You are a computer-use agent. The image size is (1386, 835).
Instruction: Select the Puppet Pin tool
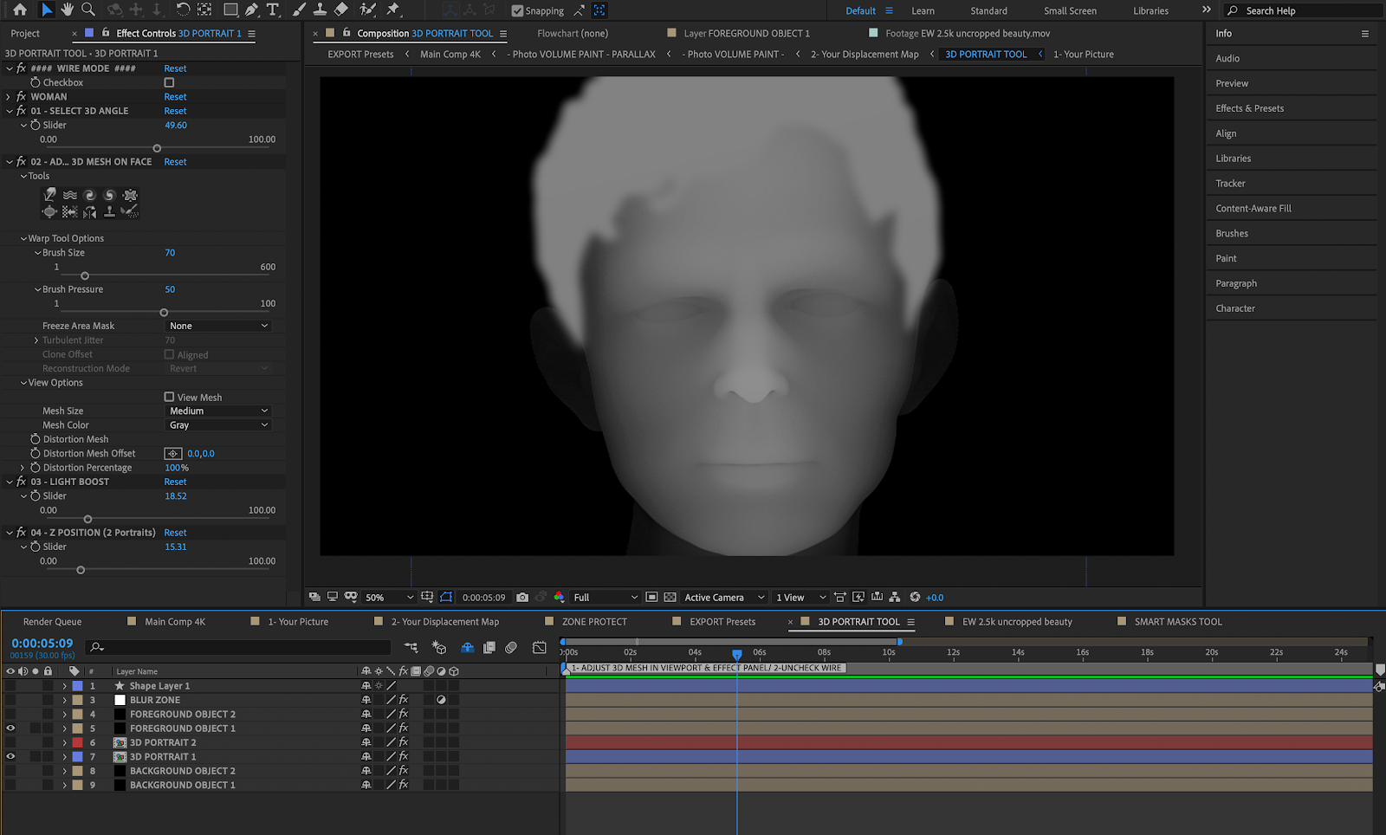[393, 10]
